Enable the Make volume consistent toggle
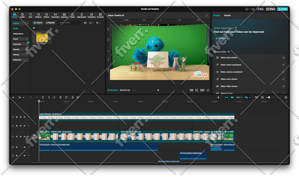 [284, 72]
